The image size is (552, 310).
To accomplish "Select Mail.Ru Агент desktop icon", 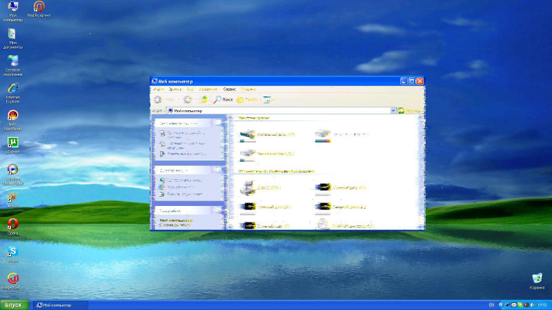I will (39, 9).
